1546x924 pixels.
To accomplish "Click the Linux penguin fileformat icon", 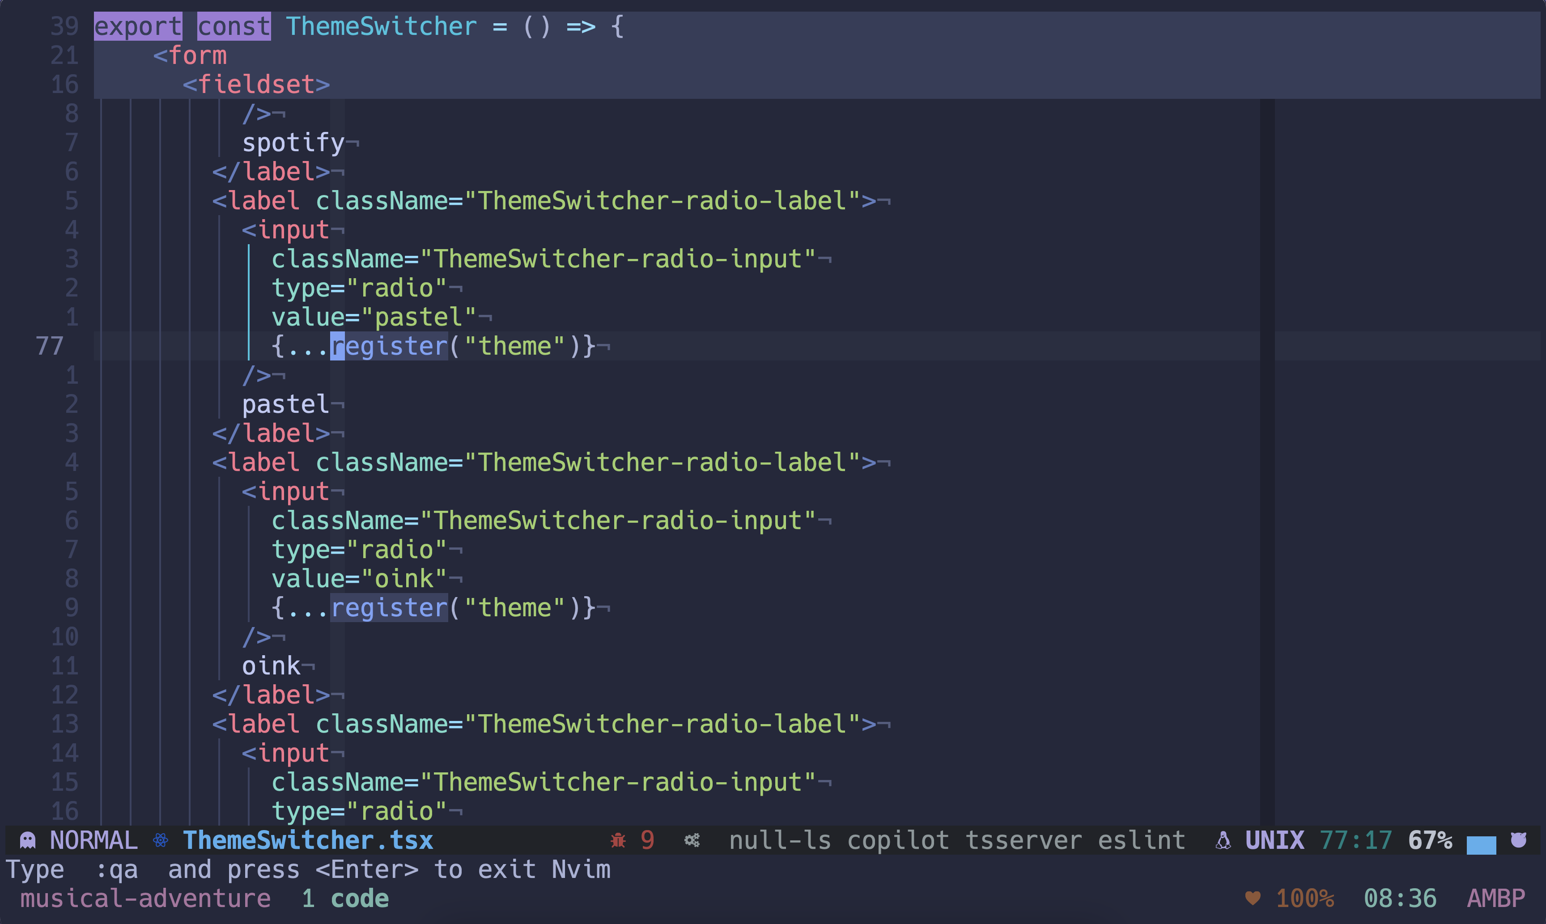I will point(1223,840).
